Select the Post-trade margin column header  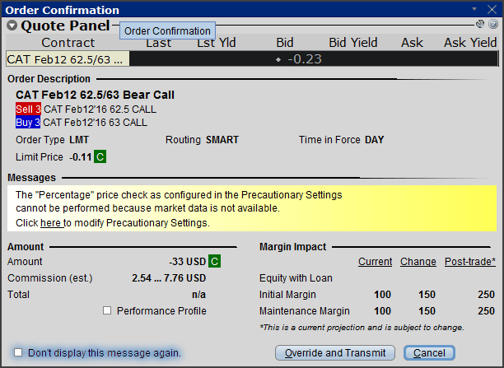pyautogui.click(x=470, y=262)
